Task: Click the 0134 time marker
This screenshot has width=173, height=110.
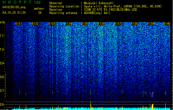Action: (x=68, y=24)
